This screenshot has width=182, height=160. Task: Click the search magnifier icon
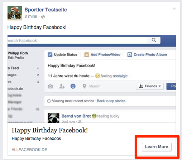(154, 40)
